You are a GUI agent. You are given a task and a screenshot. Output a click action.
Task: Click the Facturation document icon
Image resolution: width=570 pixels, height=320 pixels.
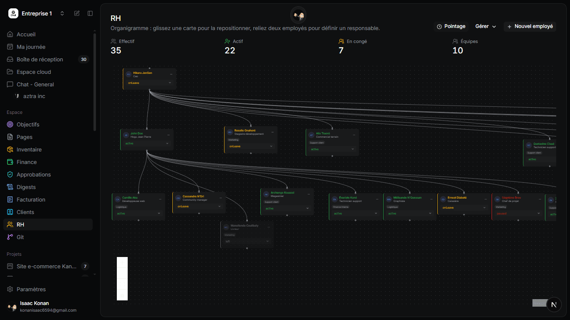[x=10, y=199]
